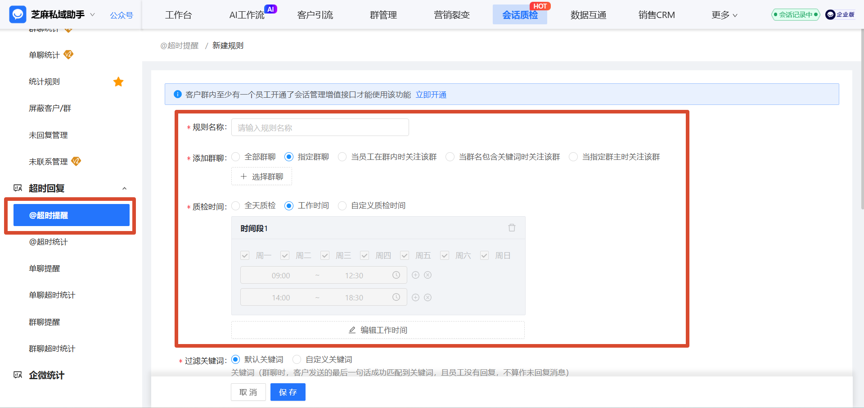
Task: Open the 群管理 tab
Action: [383, 15]
